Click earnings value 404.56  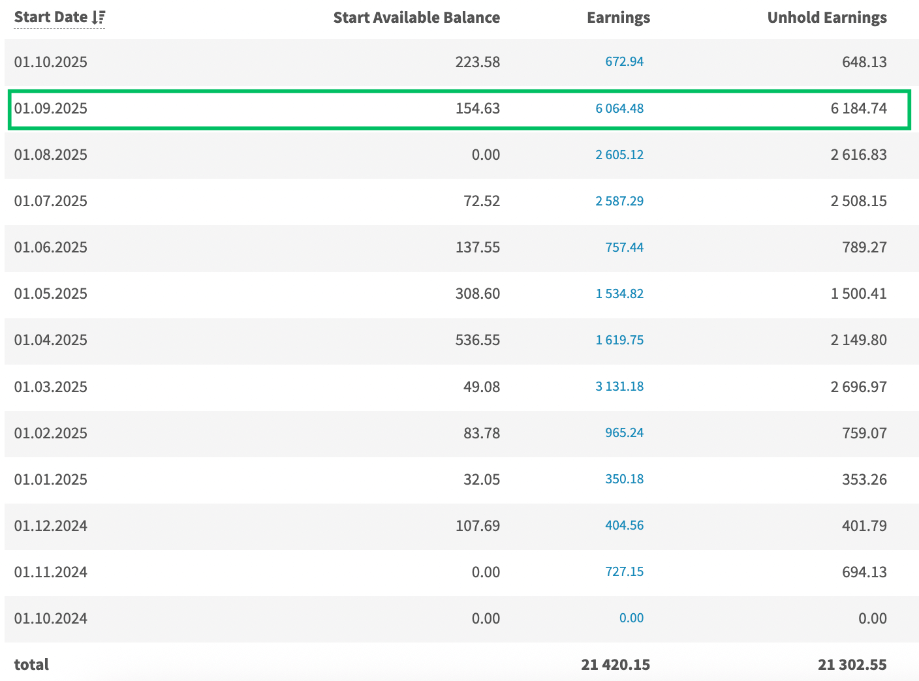(624, 525)
